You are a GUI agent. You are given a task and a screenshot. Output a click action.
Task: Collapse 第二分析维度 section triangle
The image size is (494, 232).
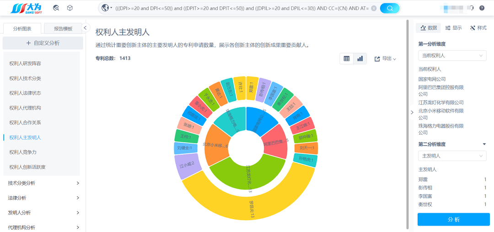point(484,144)
